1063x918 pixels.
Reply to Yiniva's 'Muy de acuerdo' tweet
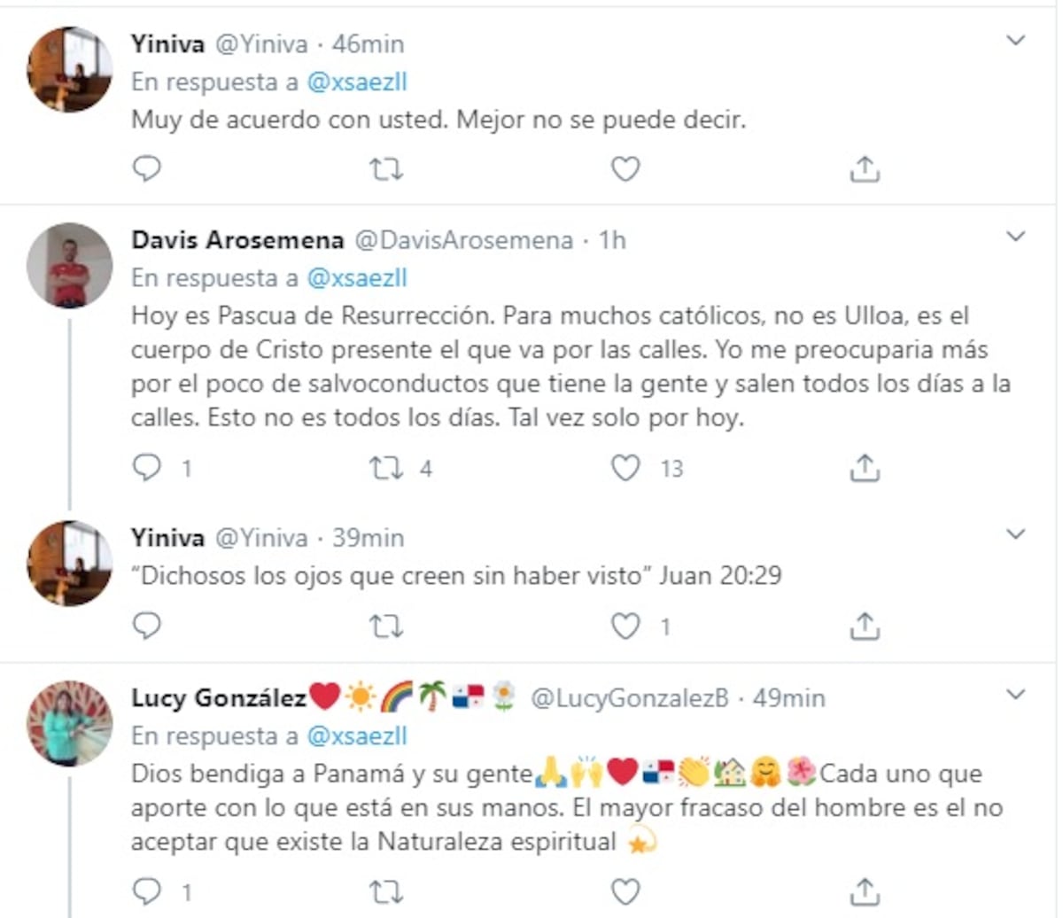[x=146, y=168]
